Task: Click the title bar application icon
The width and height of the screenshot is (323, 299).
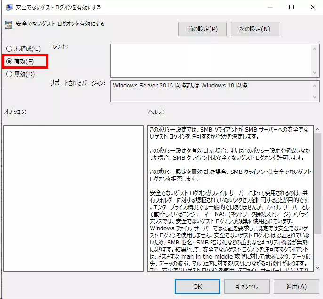Action: point(9,8)
